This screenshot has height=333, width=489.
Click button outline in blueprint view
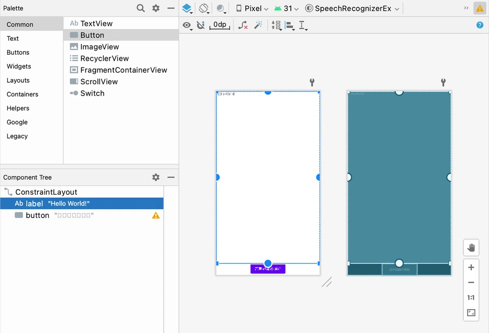[x=399, y=269]
